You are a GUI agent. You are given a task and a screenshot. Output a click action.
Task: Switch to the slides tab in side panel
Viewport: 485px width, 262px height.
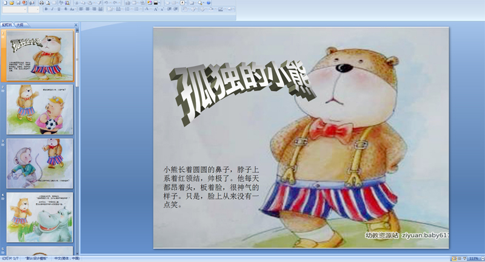(x=7, y=25)
